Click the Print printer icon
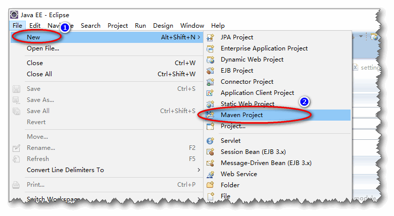 [x=16, y=185]
